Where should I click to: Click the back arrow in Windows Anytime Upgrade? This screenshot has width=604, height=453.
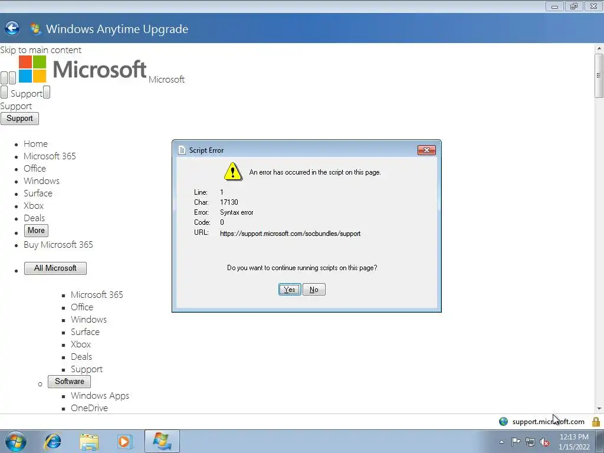(x=12, y=28)
